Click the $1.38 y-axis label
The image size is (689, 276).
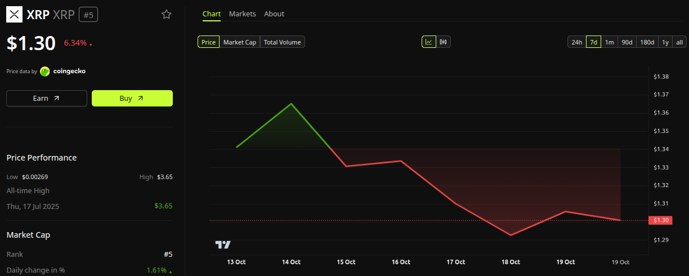coord(661,77)
